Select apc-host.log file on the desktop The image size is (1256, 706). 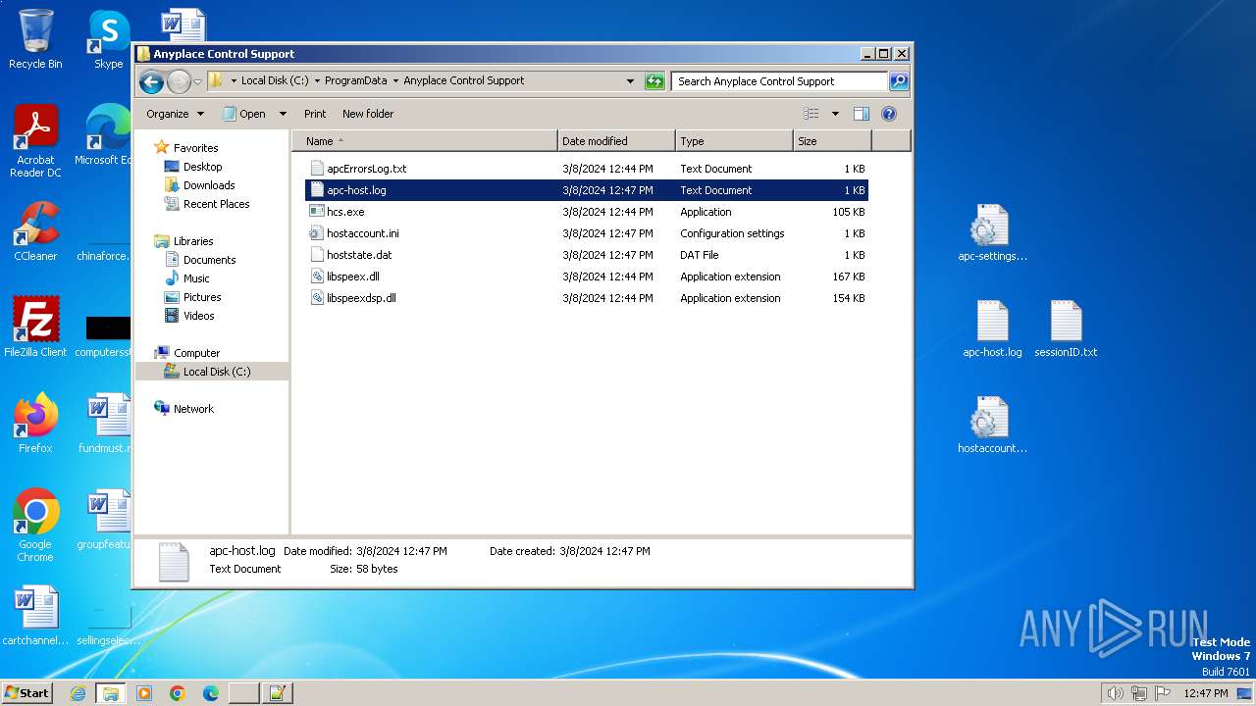point(992,329)
